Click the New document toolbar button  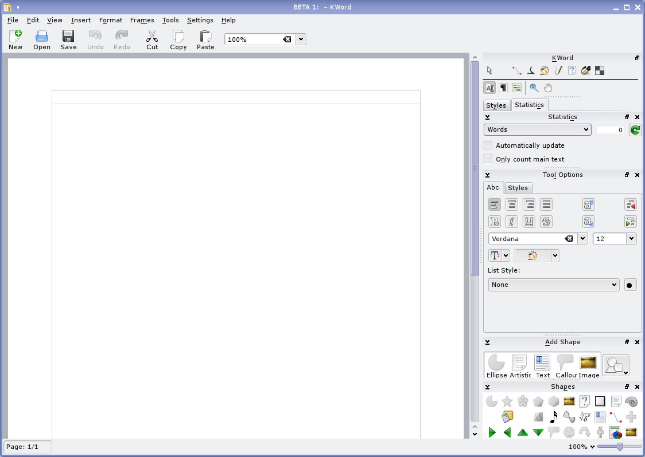click(x=15, y=40)
